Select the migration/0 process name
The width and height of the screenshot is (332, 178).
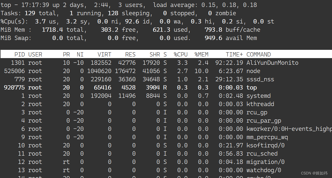click(x=265, y=162)
